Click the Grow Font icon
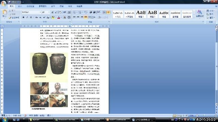This screenshot has height=122, width=218. point(52,12)
